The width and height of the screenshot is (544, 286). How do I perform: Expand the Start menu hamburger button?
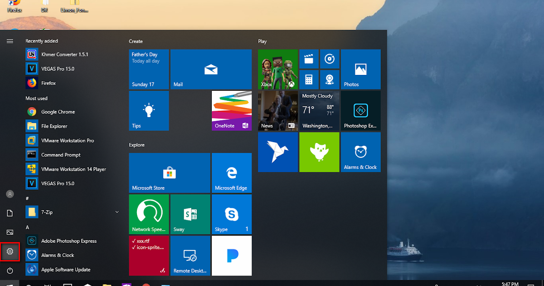pos(10,41)
